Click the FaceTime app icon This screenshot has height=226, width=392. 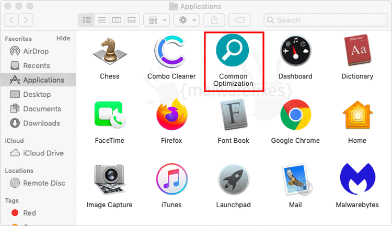click(x=110, y=115)
